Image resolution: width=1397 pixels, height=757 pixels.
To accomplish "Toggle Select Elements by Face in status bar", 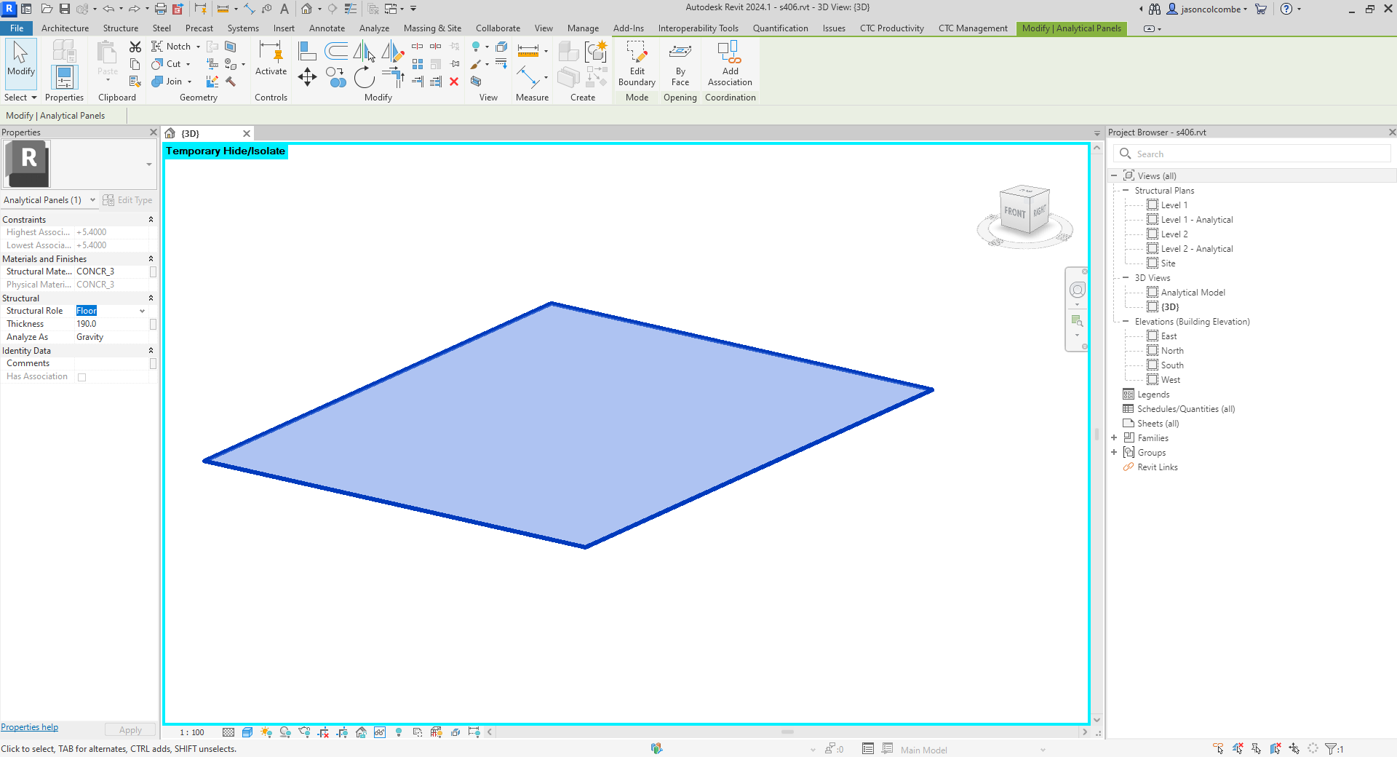I will [x=1275, y=748].
